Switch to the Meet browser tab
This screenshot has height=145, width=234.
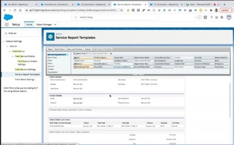click(x=200, y=5)
